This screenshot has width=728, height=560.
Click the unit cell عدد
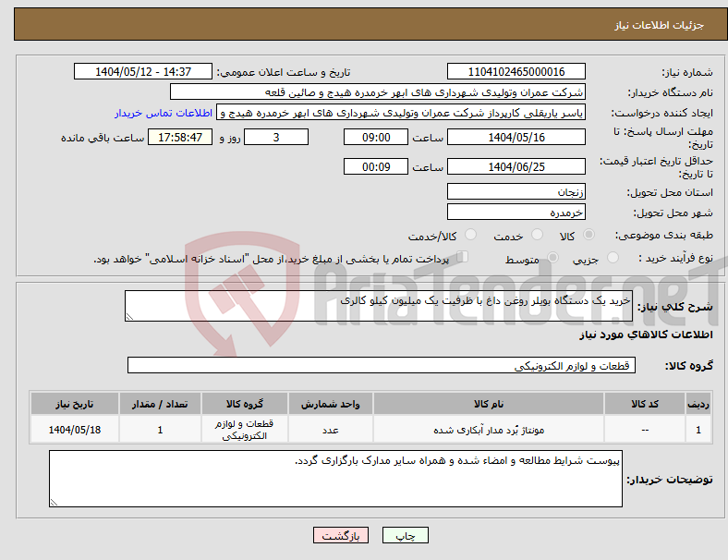(330, 430)
